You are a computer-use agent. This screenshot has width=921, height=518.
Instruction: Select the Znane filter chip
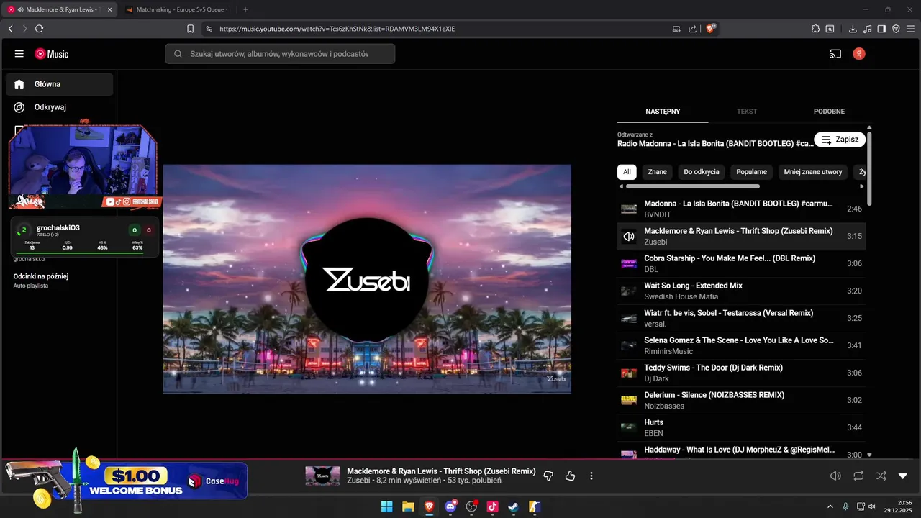pos(657,172)
